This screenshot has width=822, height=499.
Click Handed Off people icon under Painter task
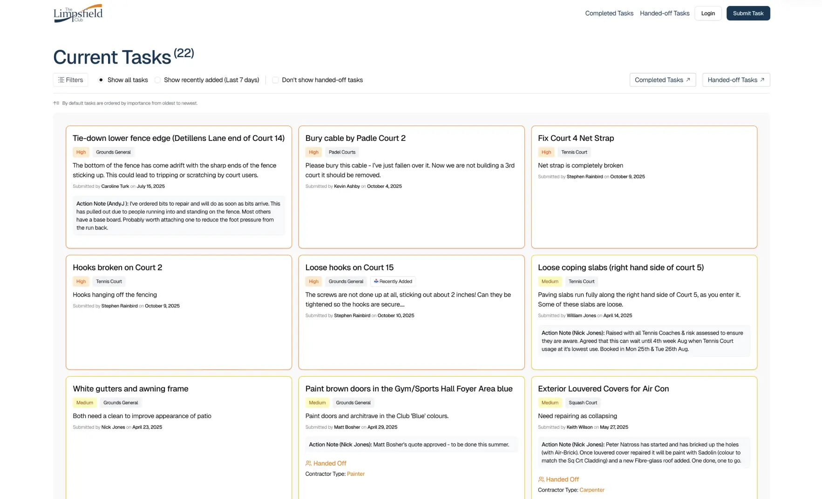click(308, 464)
